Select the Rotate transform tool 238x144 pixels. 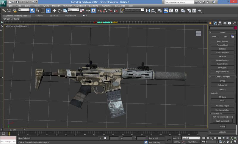tap(59, 10)
